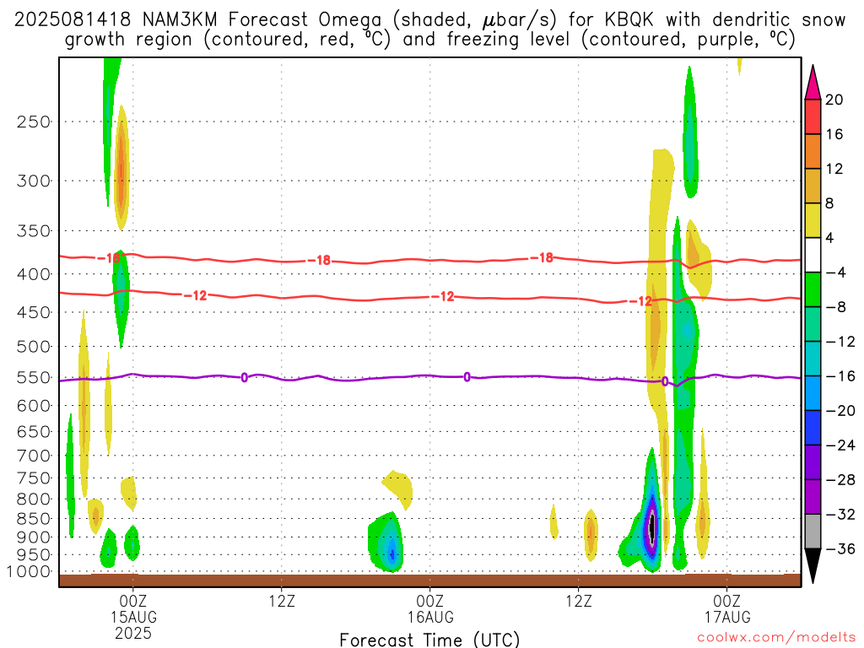Viewport: 864px width, 648px height.
Task: Click the middle red -18 contour label
Action: click(320, 260)
